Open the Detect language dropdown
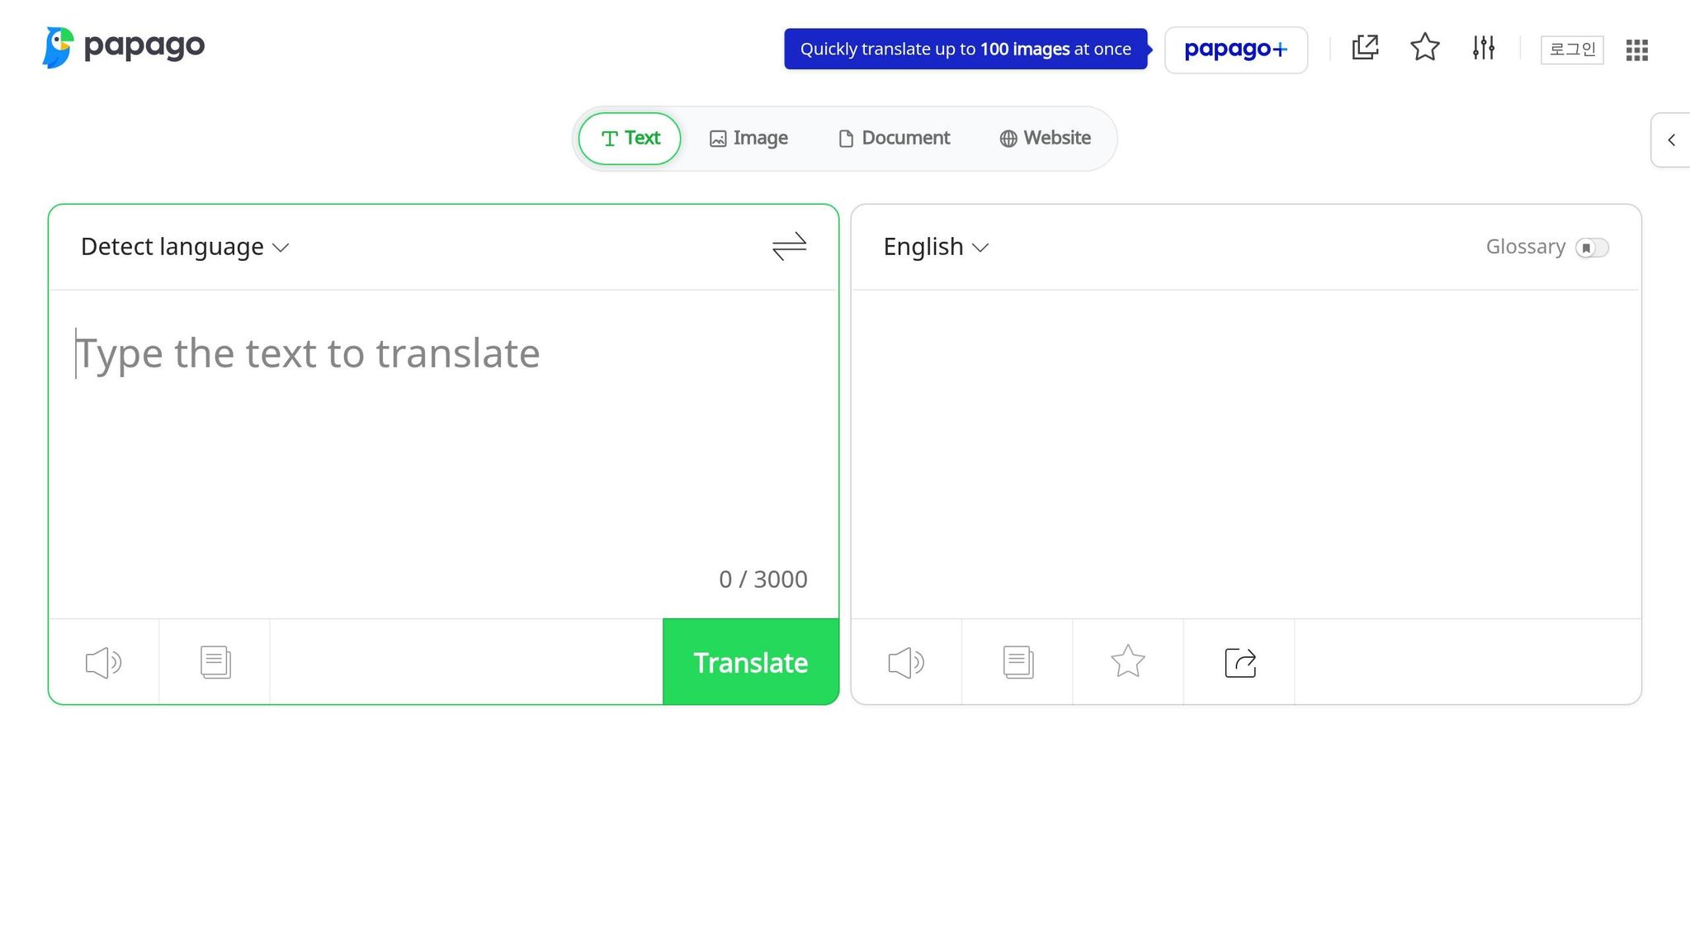 point(183,246)
